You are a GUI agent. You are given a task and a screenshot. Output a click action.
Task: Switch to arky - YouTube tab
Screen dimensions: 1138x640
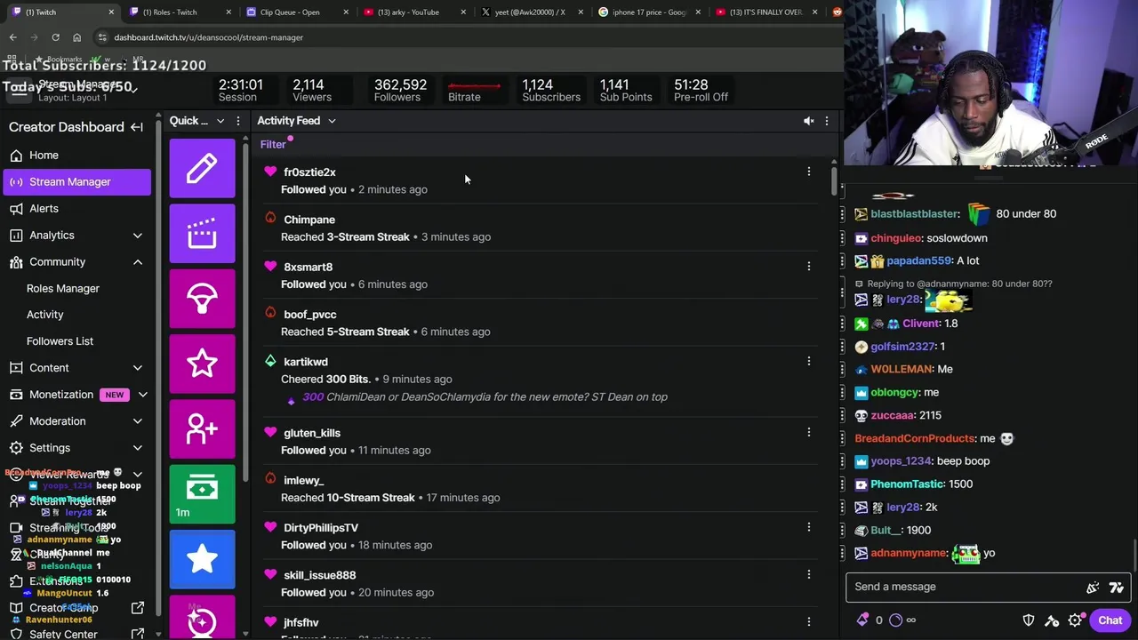413,12
